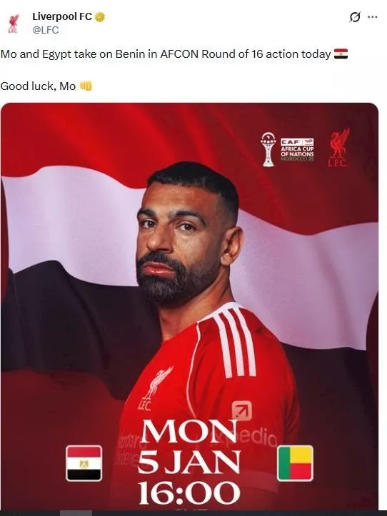Viewport: 387px width, 516px height.
Task: Click the 16:00 kickoff time text
Action: click(x=189, y=492)
